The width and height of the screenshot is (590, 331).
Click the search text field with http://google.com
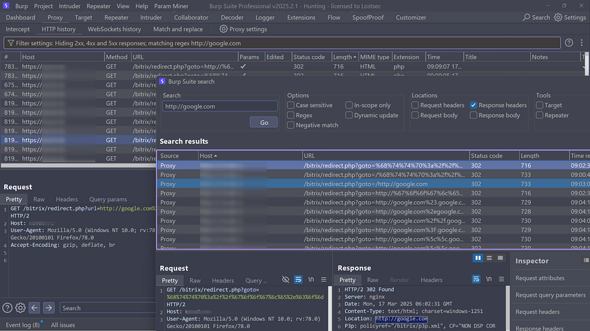click(x=220, y=106)
